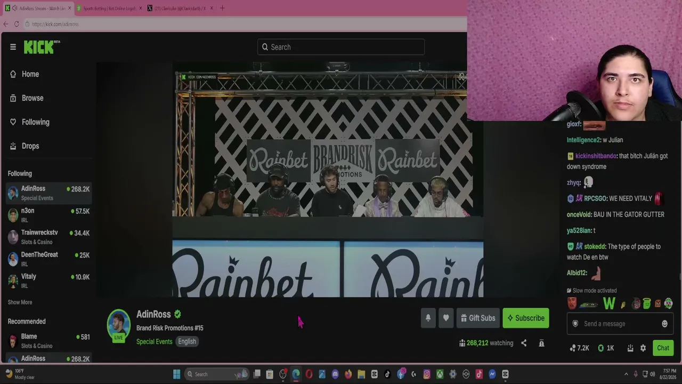Focus the Kick Search field
The width and height of the screenshot is (682, 384).
click(x=341, y=47)
